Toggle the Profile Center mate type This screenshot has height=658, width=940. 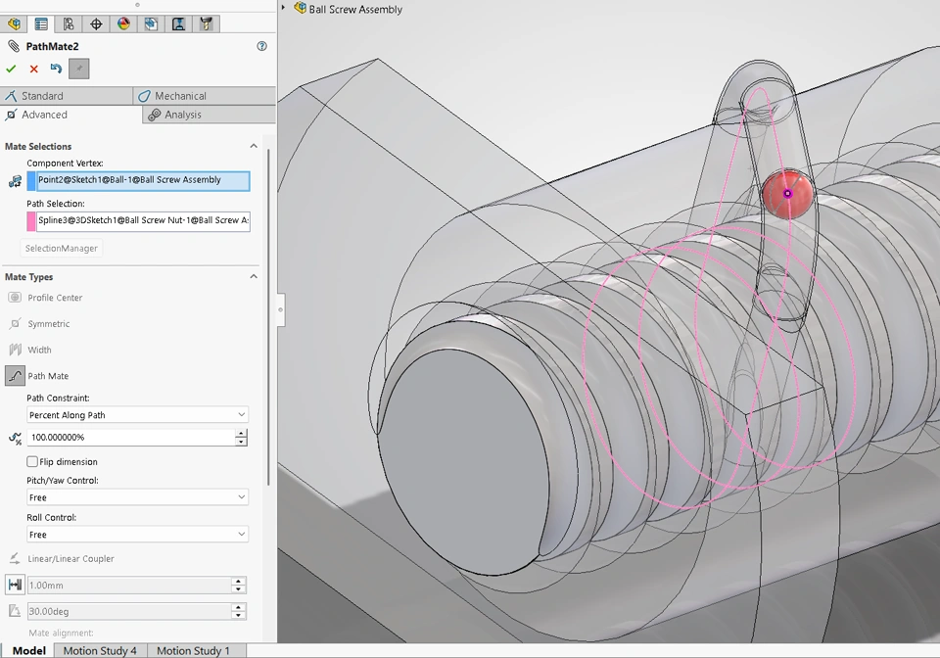tap(15, 298)
